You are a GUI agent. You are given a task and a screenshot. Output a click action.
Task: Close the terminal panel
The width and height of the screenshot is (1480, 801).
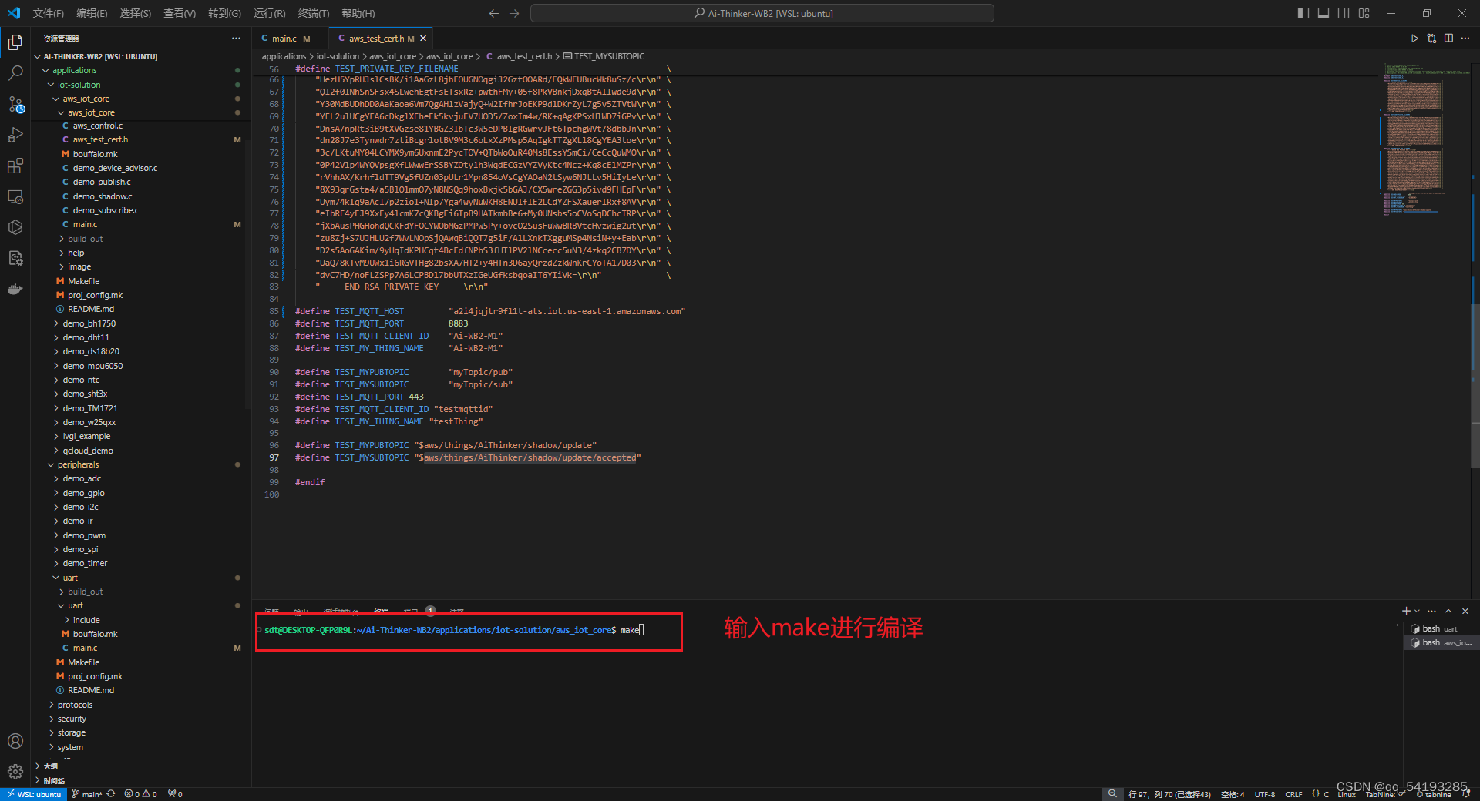(1465, 611)
